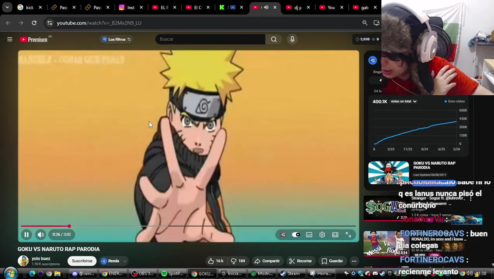Focus the Buscar search field

[210, 39]
